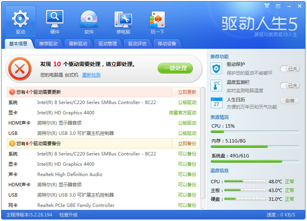Click 微星官方驱动 for HD Graphics 4400
307x221 pixels.
click(x=183, y=113)
